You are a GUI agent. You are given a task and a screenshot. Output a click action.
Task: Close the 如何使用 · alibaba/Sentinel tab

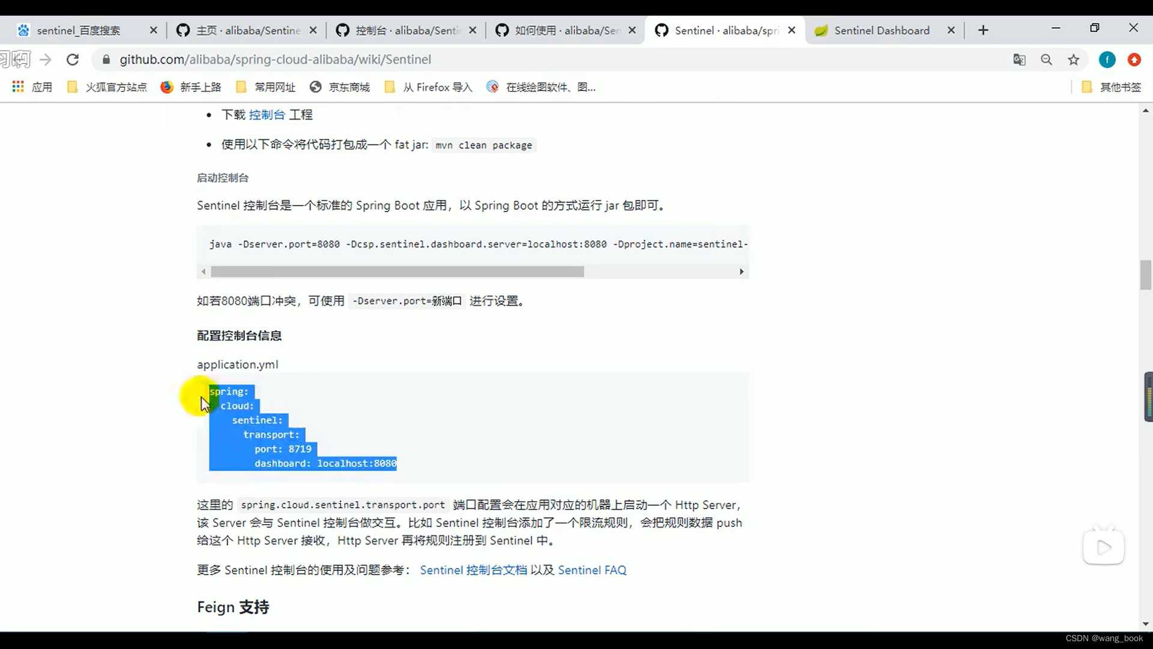point(632,31)
